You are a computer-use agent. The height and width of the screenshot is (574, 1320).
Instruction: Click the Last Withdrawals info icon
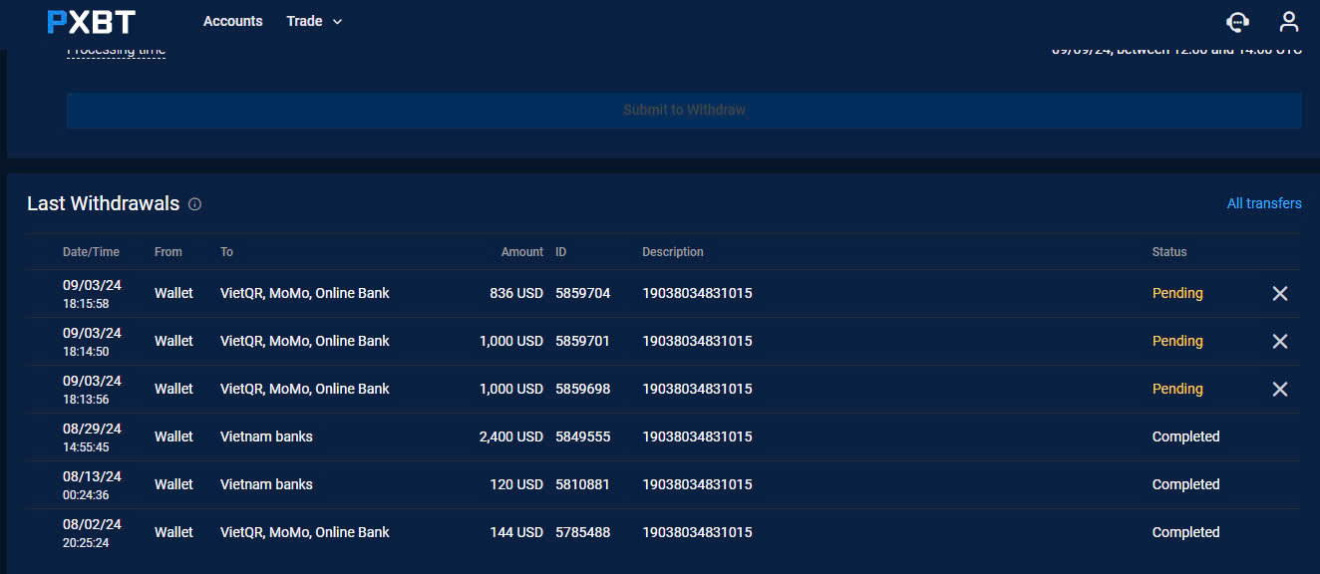point(194,204)
